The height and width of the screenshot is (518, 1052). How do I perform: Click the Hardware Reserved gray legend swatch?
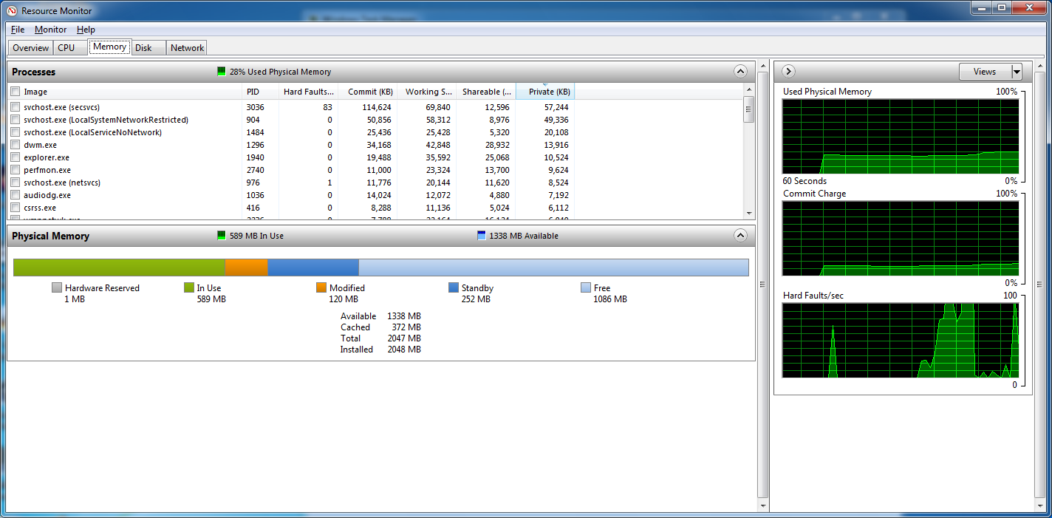coord(57,287)
